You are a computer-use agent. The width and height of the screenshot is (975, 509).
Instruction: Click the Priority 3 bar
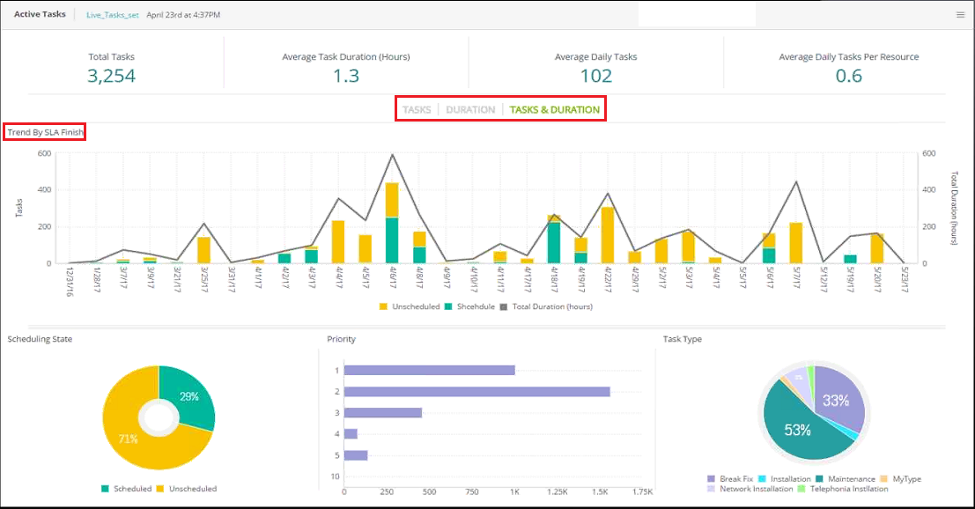coord(383,413)
